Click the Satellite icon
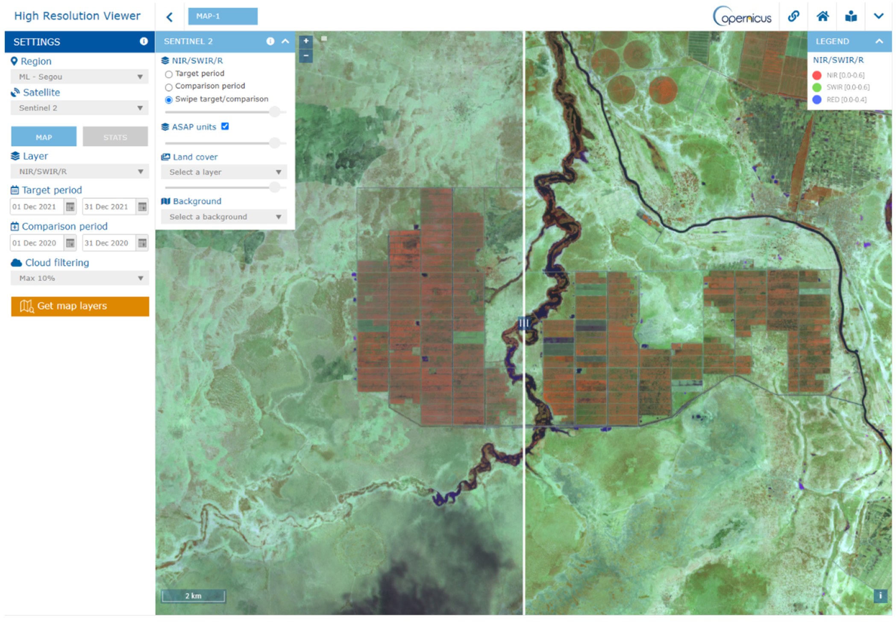The image size is (896, 622). (15, 92)
